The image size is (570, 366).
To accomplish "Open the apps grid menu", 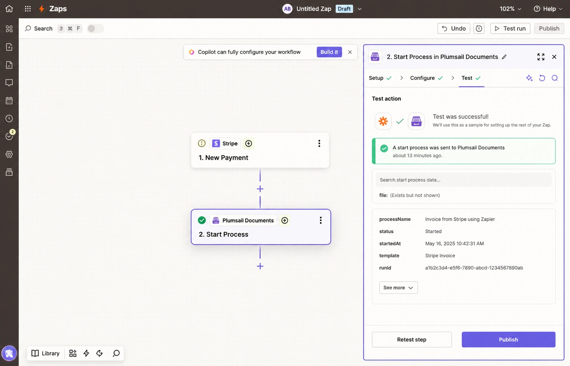I will click(x=28, y=9).
